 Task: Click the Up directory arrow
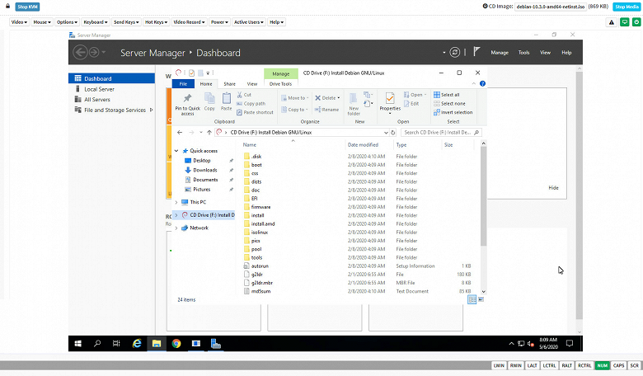[209, 132]
